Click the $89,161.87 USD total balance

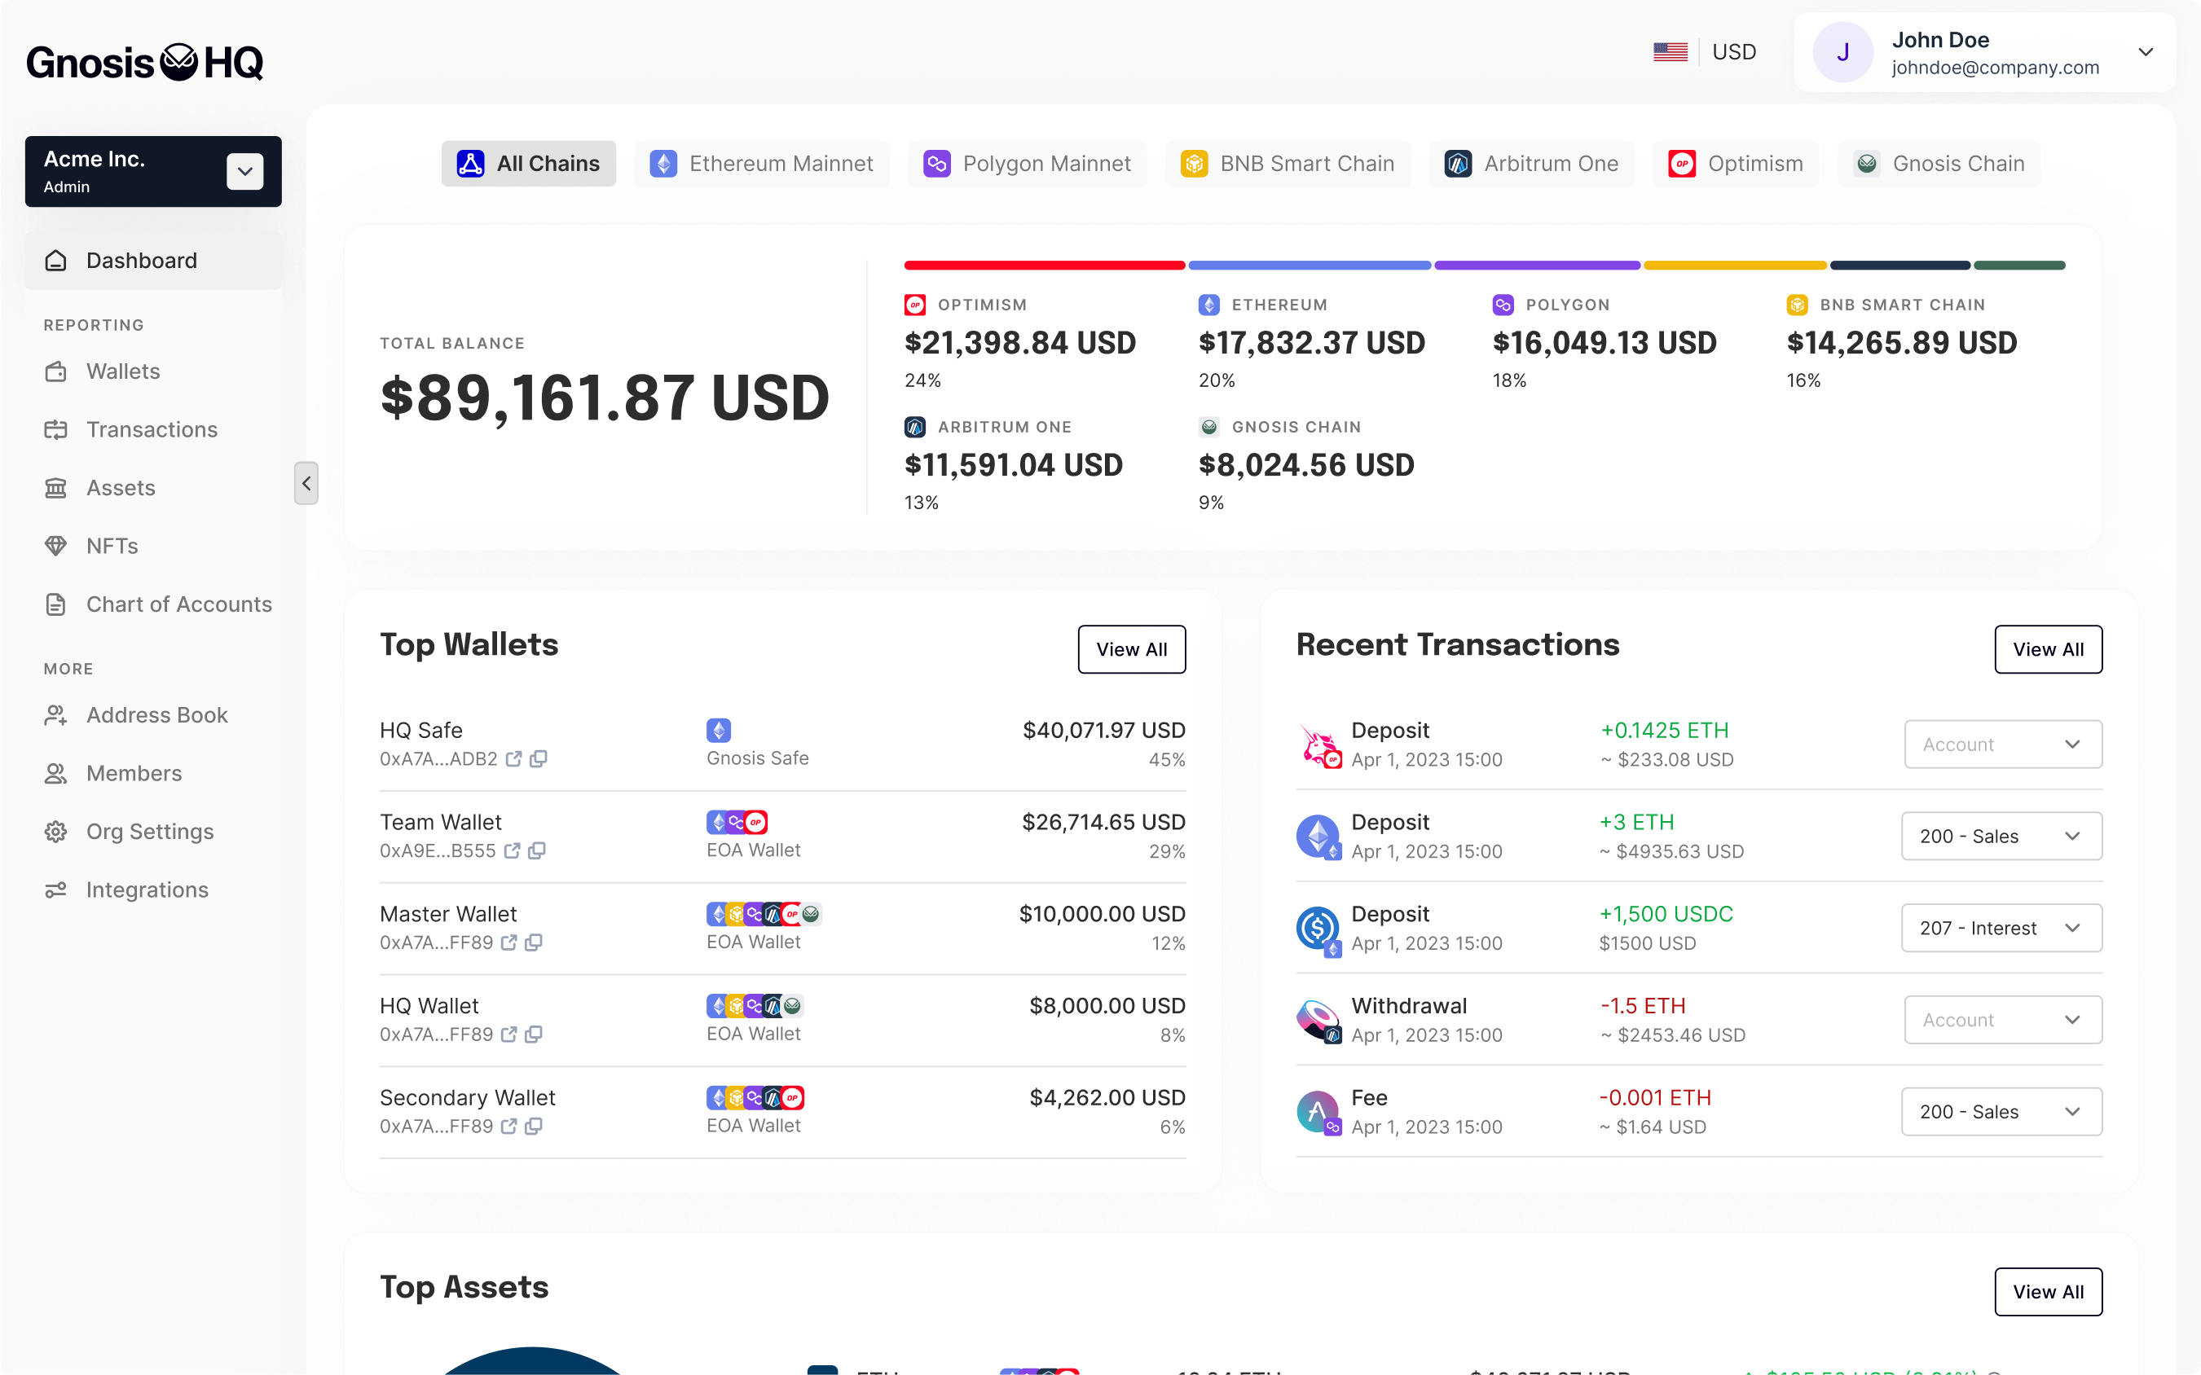click(605, 398)
